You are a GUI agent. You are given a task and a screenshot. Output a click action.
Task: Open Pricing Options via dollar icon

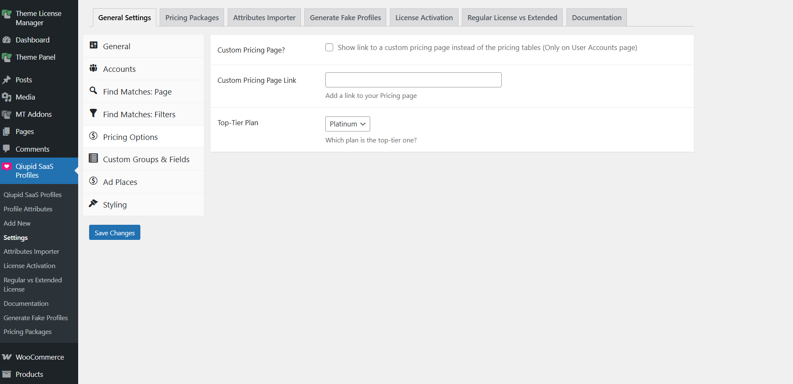click(x=93, y=136)
